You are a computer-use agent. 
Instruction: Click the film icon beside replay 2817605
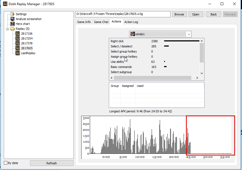pos(18,48)
